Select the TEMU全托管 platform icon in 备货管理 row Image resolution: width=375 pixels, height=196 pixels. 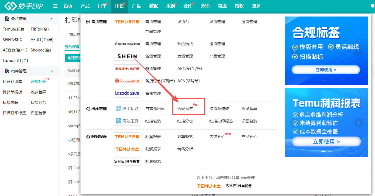(x=127, y=21)
